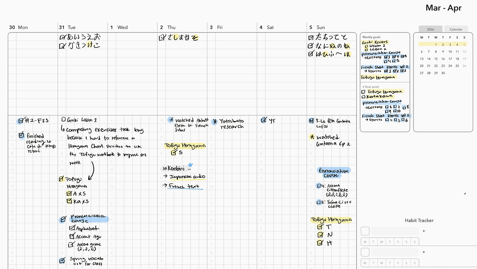Click the Monday cell in the first habit week strip

365,242
